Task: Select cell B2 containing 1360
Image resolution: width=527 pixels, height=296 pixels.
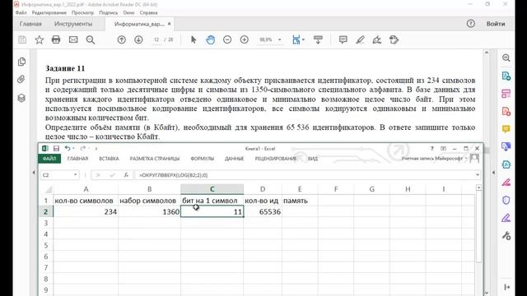Action: 149,212
